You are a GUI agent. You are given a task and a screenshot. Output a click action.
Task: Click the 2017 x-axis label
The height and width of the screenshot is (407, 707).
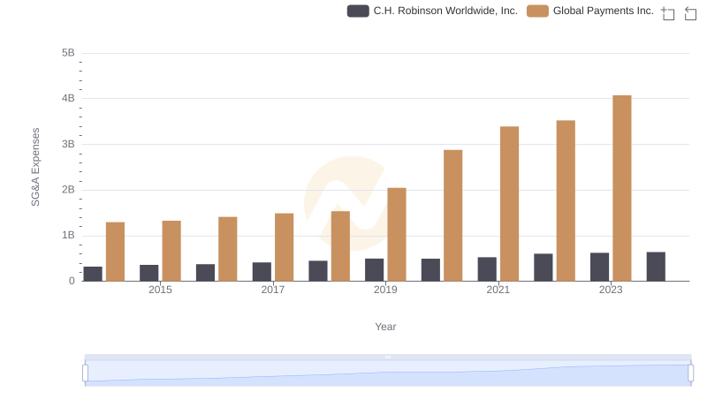coord(273,290)
